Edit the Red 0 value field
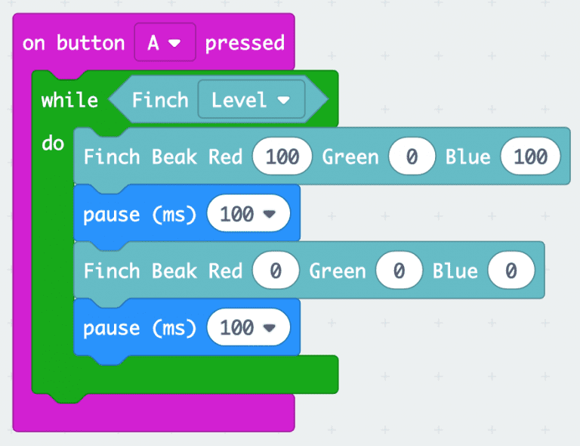The height and width of the screenshot is (446, 580). [275, 271]
